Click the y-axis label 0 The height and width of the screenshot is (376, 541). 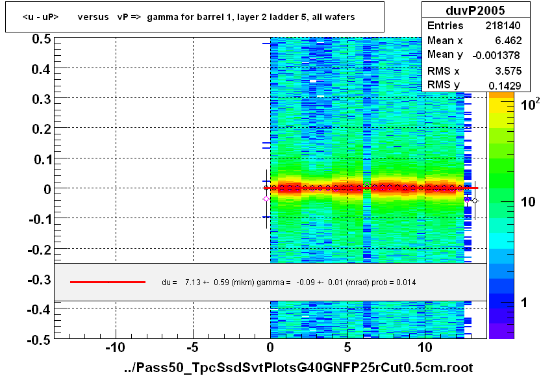click(x=47, y=190)
